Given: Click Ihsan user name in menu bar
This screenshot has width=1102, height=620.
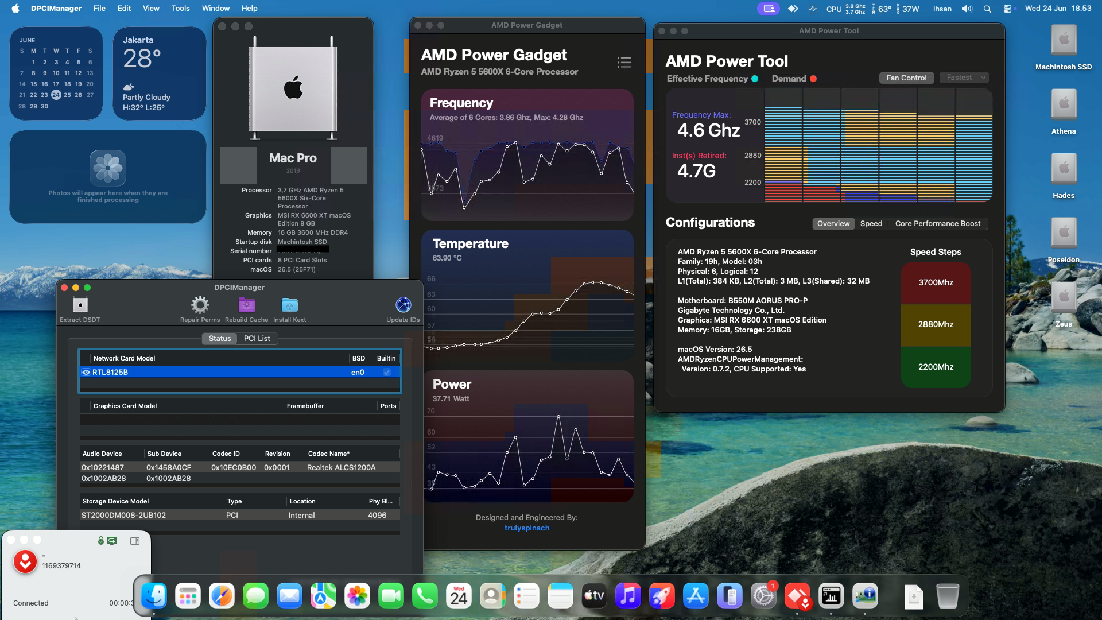Looking at the screenshot, I should (x=942, y=9).
